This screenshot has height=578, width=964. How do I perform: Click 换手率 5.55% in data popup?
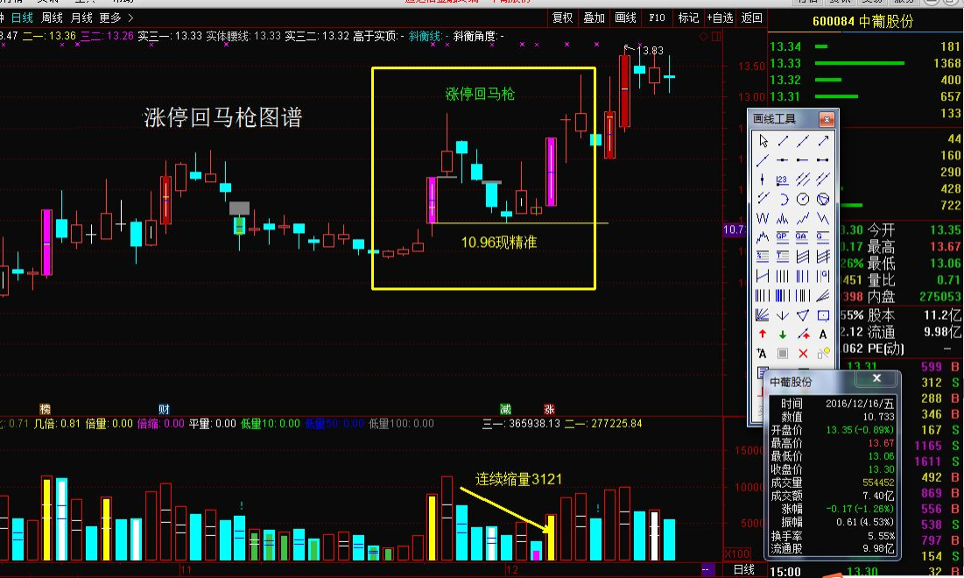[x=881, y=536]
